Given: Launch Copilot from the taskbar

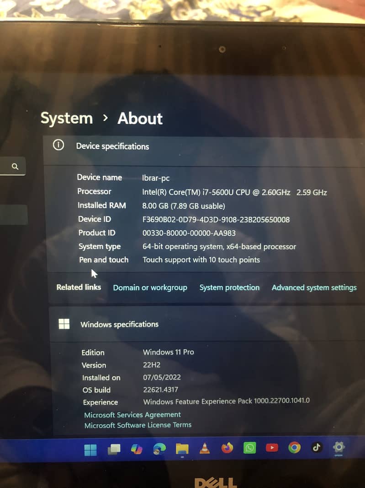Looking at the screenshot, I should 137,449.
